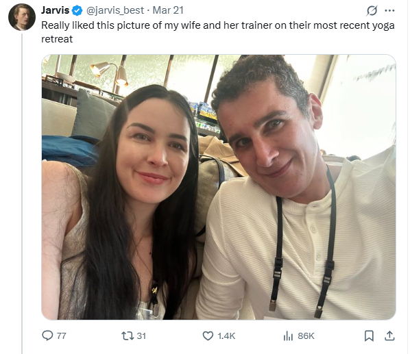The height and width of the screenshot is (354, 410).
Task: Open the bar chart views analytics icon
Action: click(288, 336)
